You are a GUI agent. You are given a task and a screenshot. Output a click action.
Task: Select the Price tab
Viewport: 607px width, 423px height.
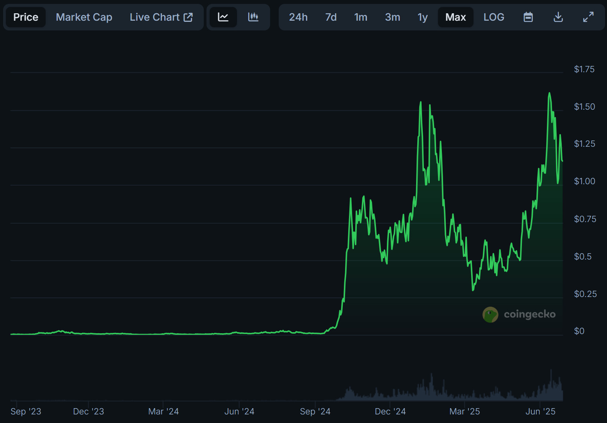click(26, 17)
